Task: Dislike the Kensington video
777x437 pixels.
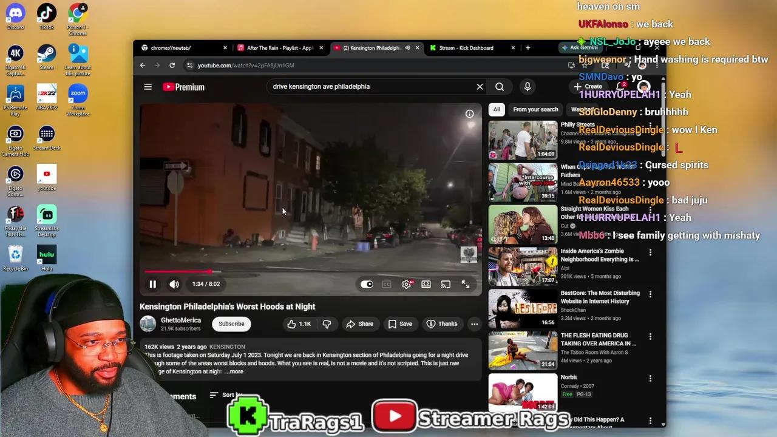Action: pos(327,324)
